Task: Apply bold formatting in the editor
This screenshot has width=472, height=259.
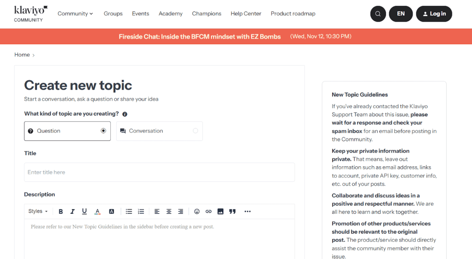Action: coord(60,211)
